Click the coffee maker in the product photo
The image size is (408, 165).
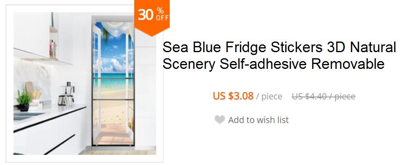tap(67, 94)
